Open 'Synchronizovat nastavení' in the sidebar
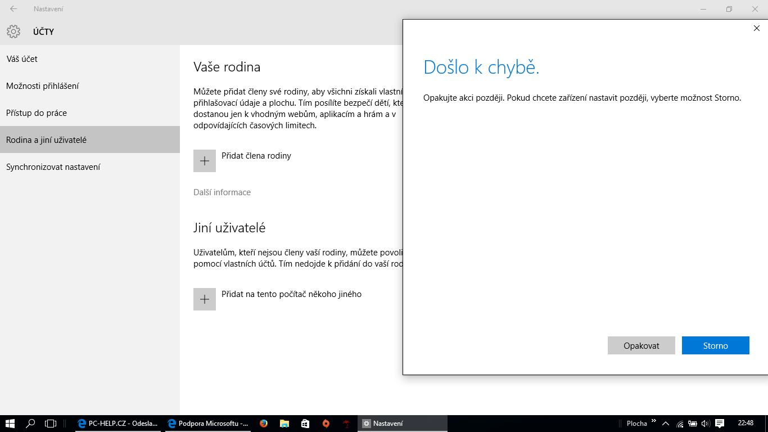The image size is (768, 432). coord(53,167)
